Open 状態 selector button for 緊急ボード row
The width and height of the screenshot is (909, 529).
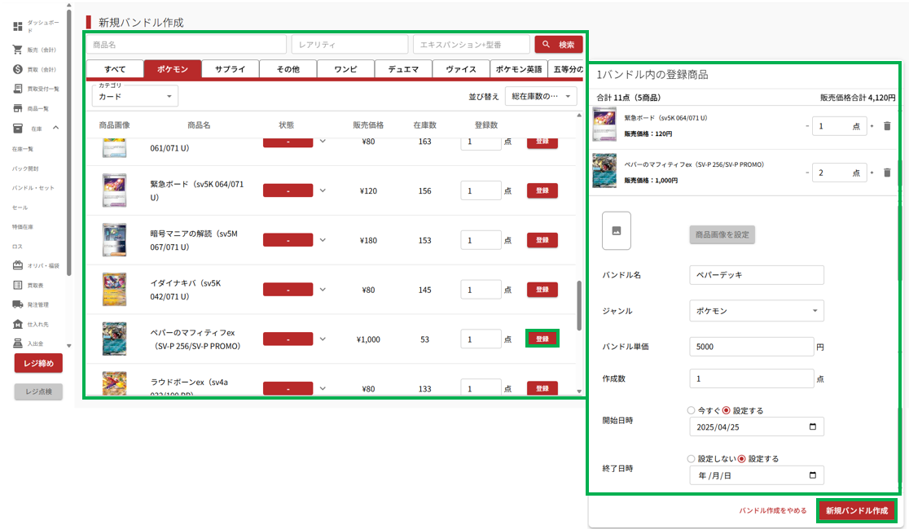[x=288, y=190]
